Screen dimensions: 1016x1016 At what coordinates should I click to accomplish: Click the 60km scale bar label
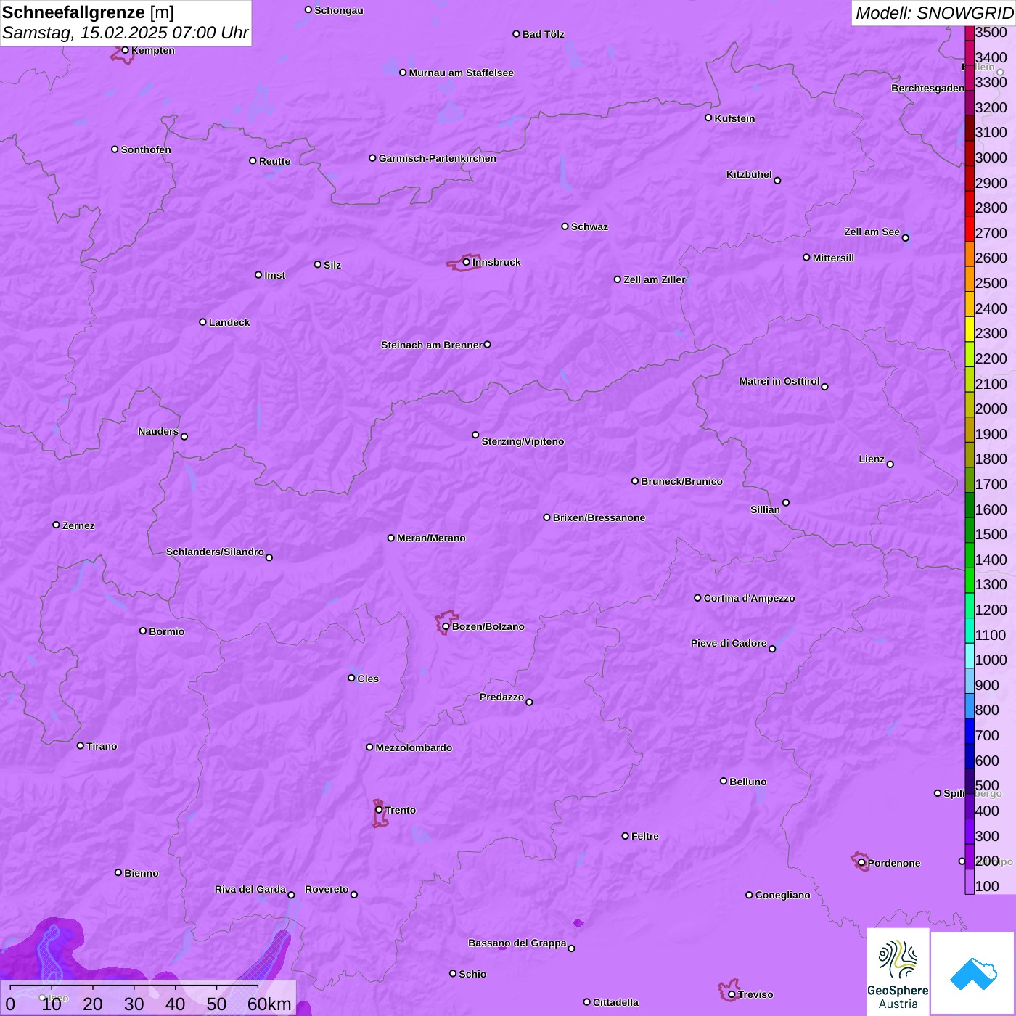pyautogui.click(x=269, y=1004)
